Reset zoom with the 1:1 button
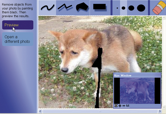 128,106
